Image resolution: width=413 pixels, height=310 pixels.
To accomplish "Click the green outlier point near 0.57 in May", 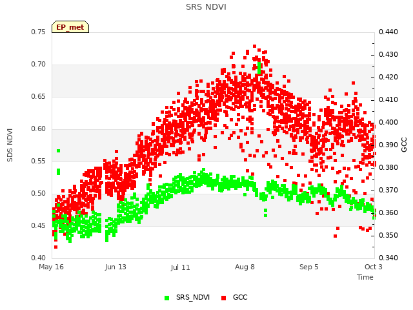I will pyautogui.click(x=59, y=150).
